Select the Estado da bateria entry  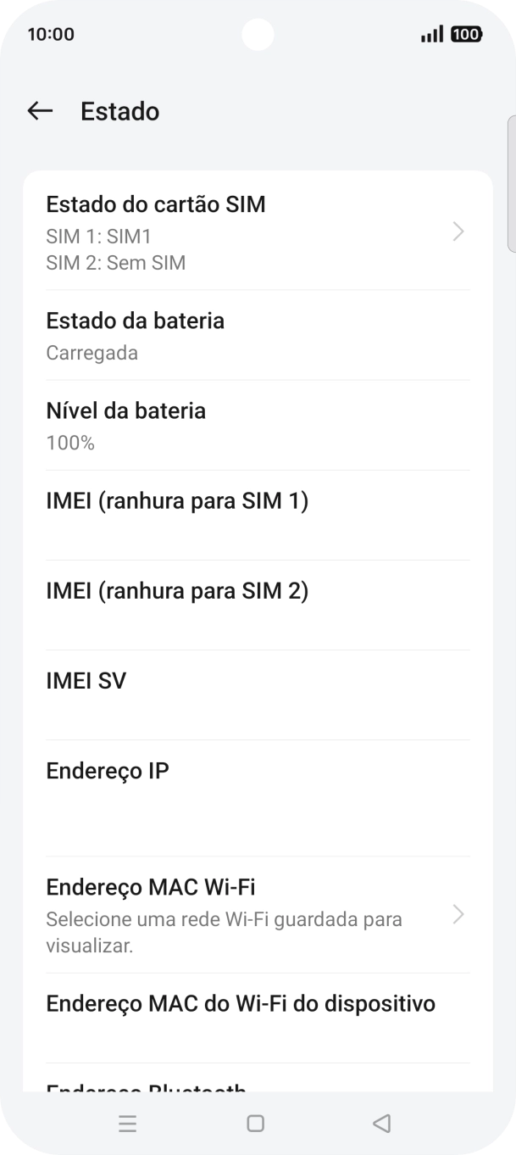click(x=258, y=335)
